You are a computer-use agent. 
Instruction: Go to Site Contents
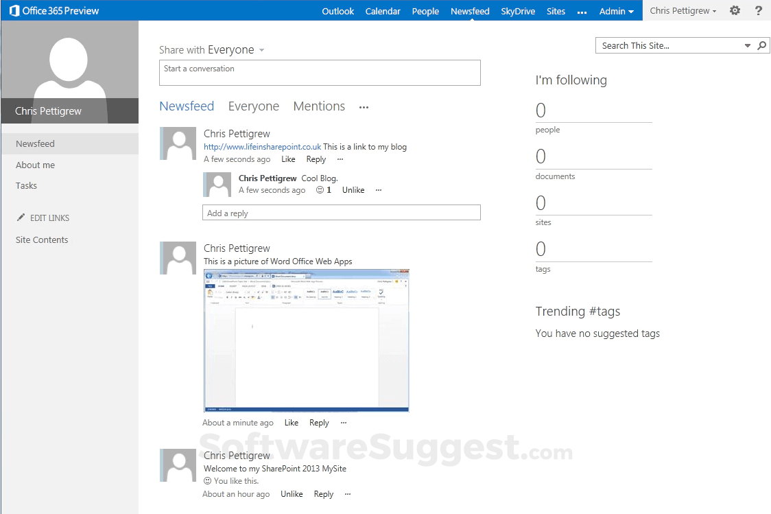coord(43,240)
